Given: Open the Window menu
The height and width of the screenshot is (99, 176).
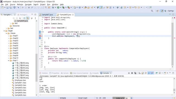Looking at the screenshot, I should coord(55,4).
